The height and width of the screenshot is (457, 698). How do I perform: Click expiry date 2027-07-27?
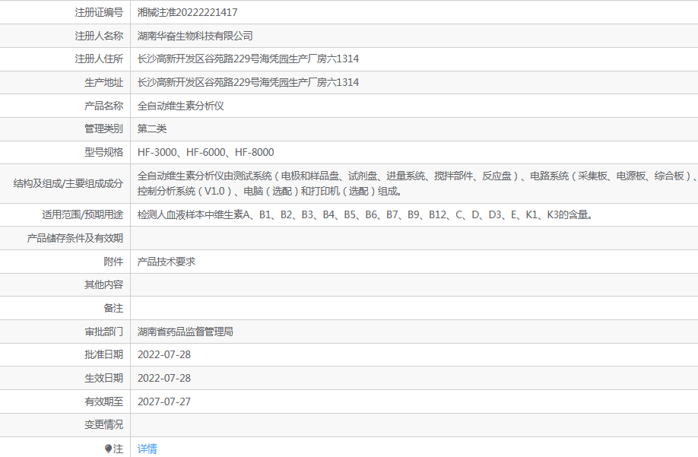pyautogui.click(x=163, y=401)
